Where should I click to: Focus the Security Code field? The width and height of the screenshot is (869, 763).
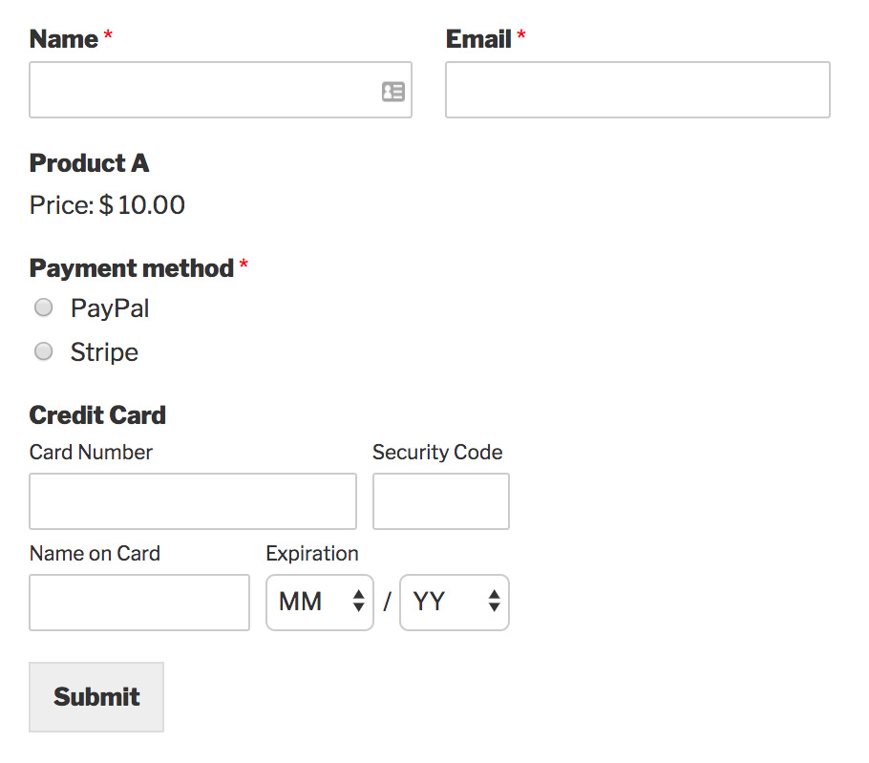click(x=440, y=500)
